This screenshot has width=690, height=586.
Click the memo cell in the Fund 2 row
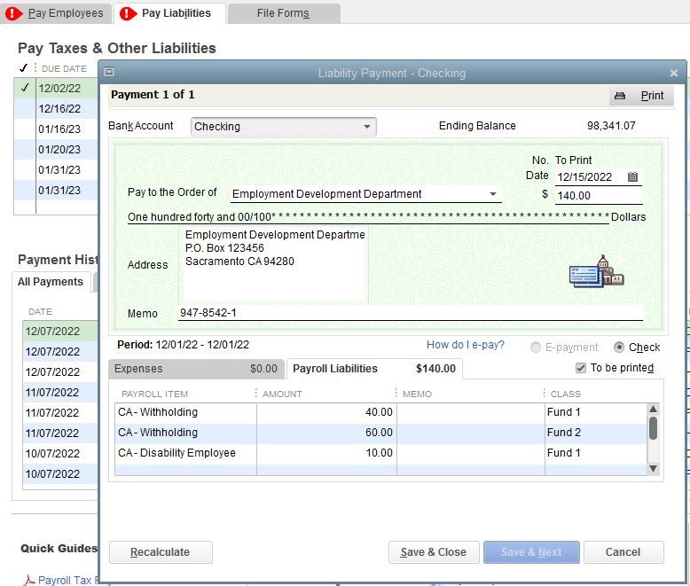tap(471, 433)
